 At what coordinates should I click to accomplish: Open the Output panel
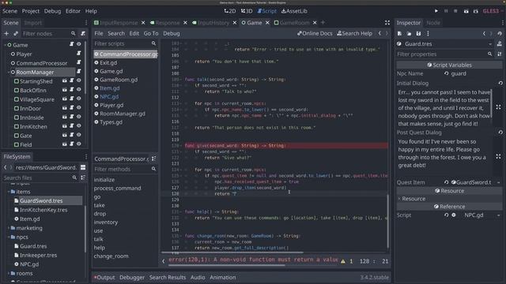[104, 277]
